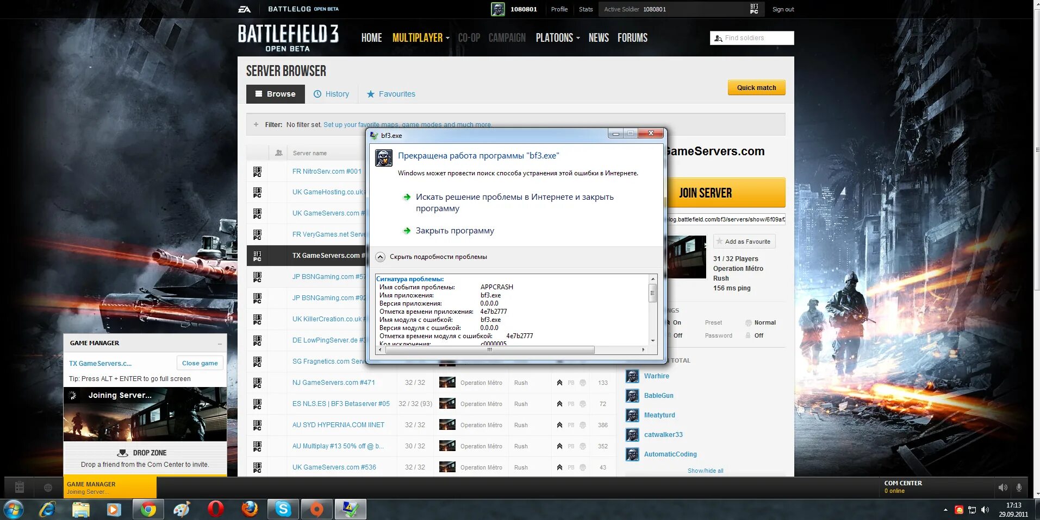Screen dimensions: 1040x520
Task: Open the TX GameServers link in Game Manager
Action: [x=100, y=364]
